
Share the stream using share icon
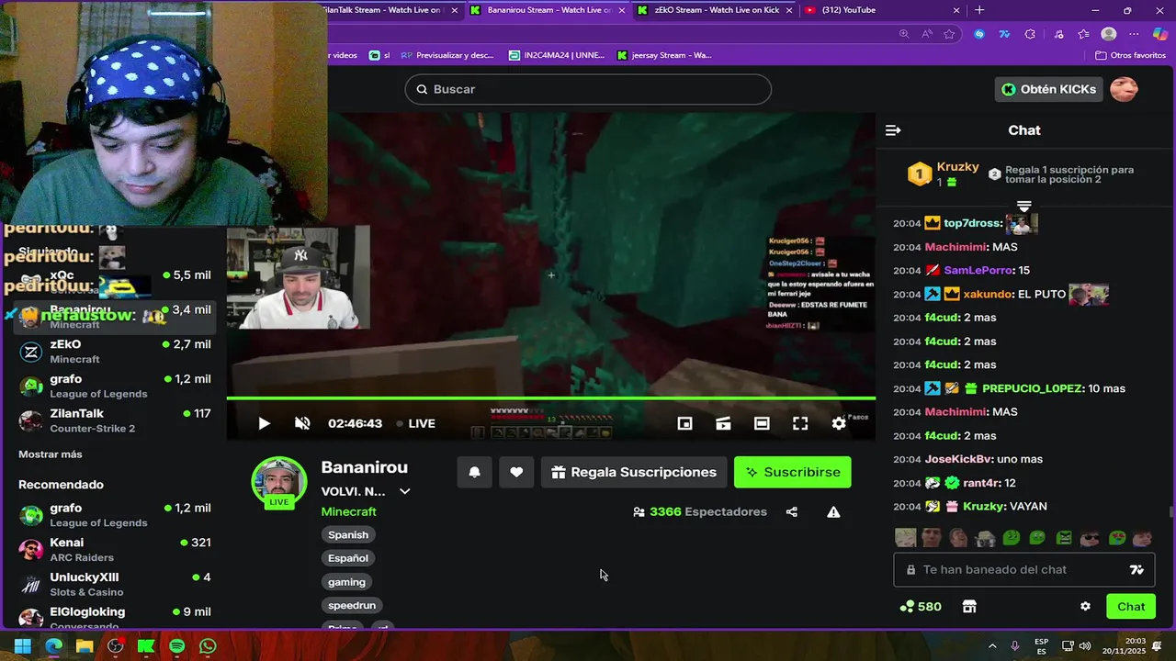click(792, 511)
